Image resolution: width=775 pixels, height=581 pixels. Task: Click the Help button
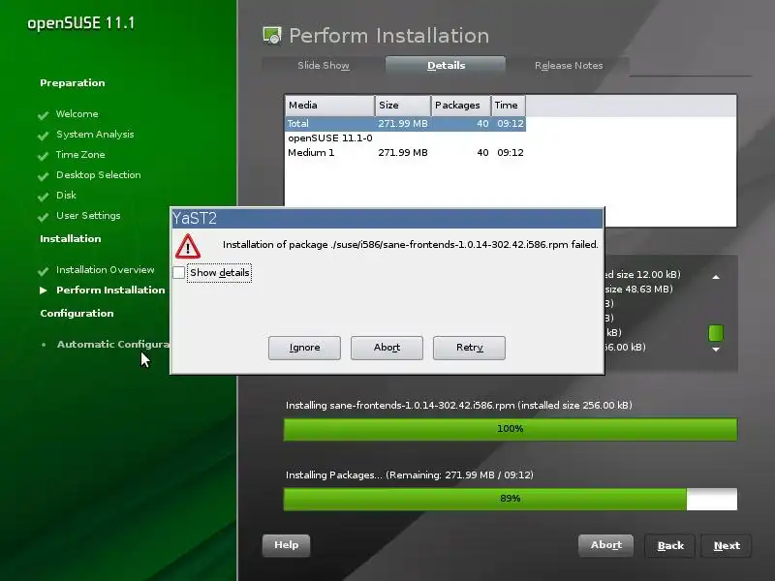(x=286, y=545)
